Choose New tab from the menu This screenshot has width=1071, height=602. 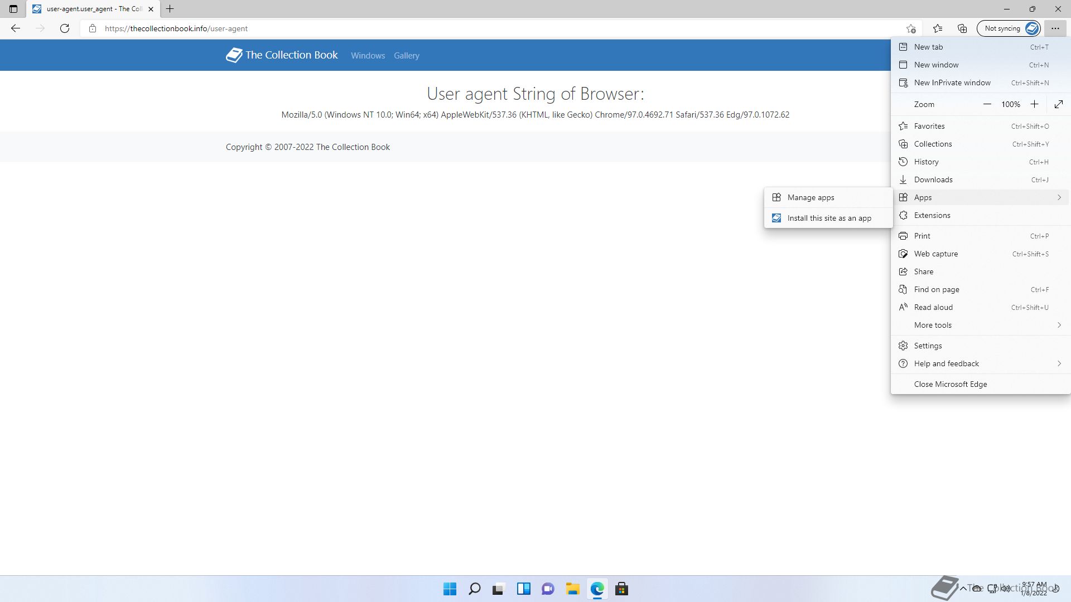tap(981, 47)
